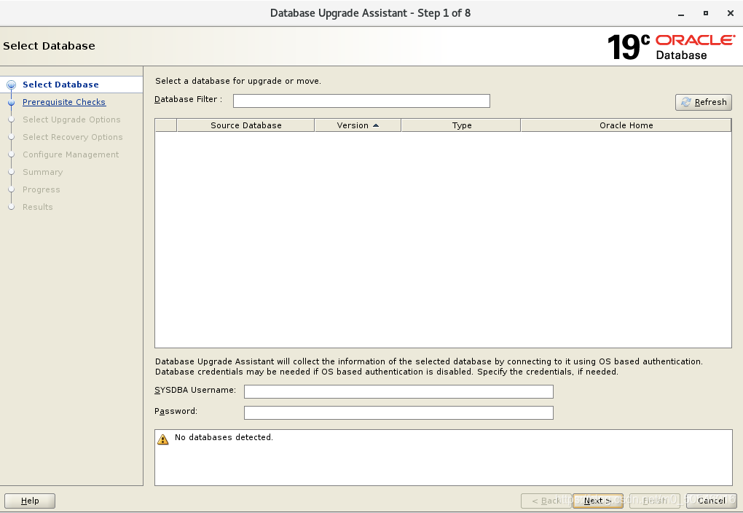Focus the Database Filter field
The width and height of the screenshot is (743, 513).
point(361,101)
